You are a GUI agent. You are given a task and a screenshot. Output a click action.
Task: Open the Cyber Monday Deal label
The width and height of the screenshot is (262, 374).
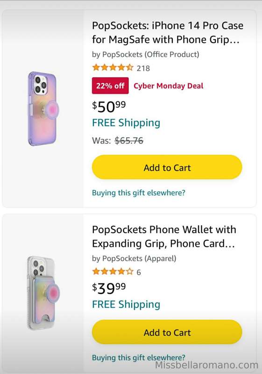click(169, 86)
